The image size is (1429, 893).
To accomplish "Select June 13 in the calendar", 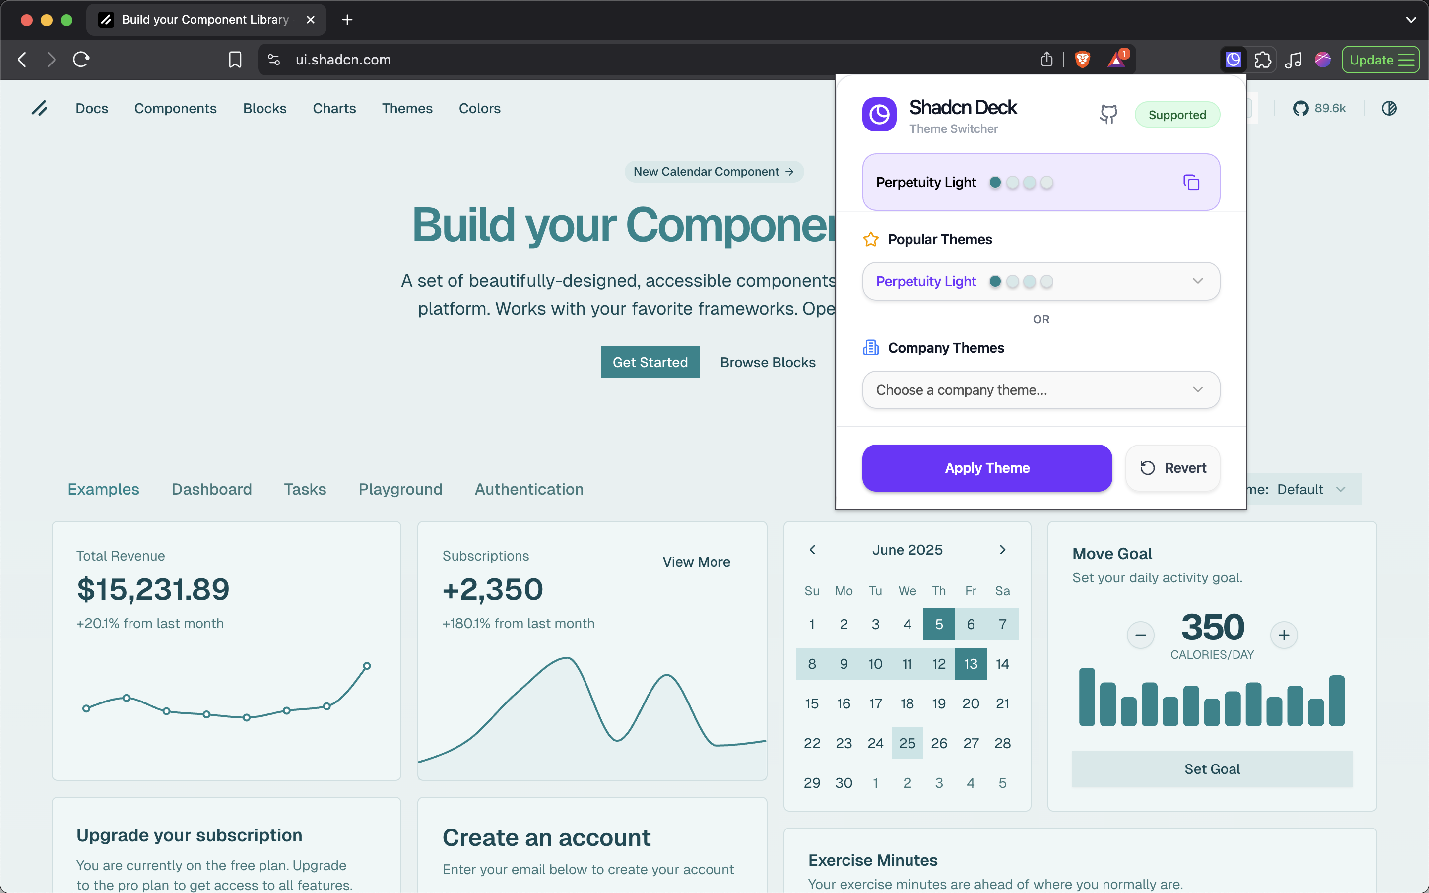I will click(971, 664).
